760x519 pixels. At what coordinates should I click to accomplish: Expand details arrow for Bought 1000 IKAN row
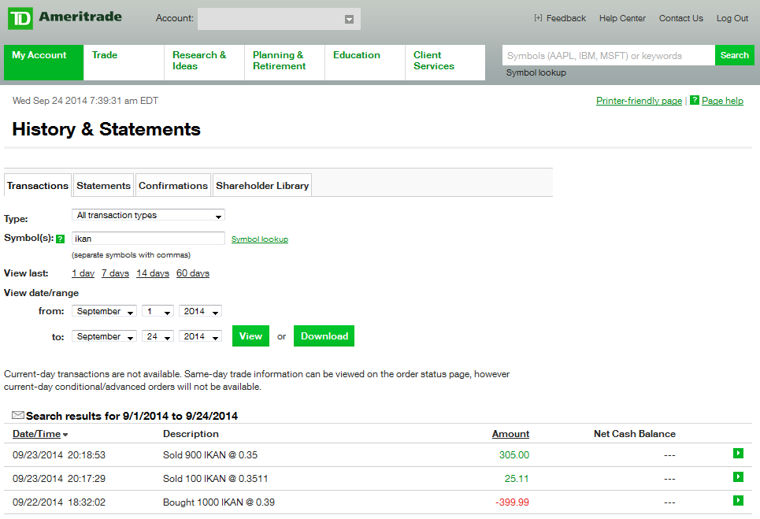pos(738,501)
